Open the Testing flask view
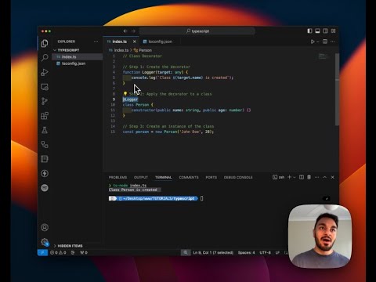This screenshot has height=282, width=376. point(45,130)
